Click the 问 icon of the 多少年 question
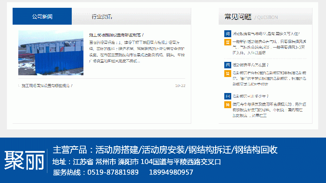The width and height of the screenshot is (326, 183). pyautogui.click(x=228, y=96)
